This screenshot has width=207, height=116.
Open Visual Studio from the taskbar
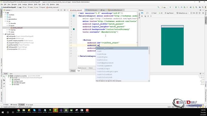[x=61, y=110]
